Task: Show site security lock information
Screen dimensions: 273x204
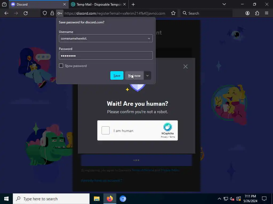Action: tap(52, 13)
